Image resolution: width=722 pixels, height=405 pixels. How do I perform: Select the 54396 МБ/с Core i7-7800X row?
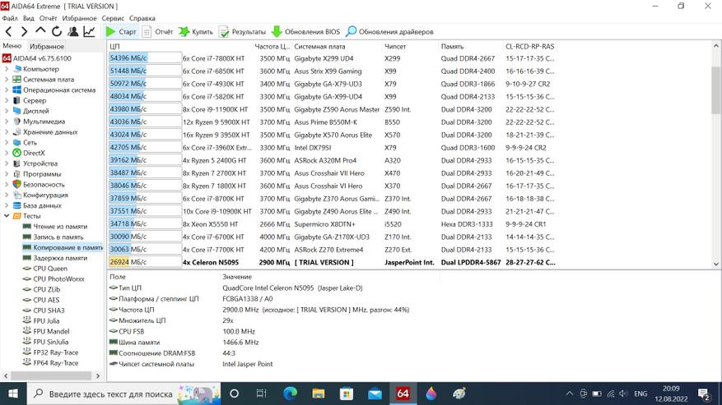332,58
